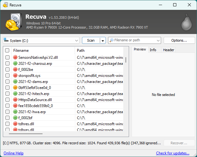Image resolution: width=197 pixels, height=157 pixels.
Task: Click green status dot of 2021-f2-dams.erp
Action: coord(15,81)
